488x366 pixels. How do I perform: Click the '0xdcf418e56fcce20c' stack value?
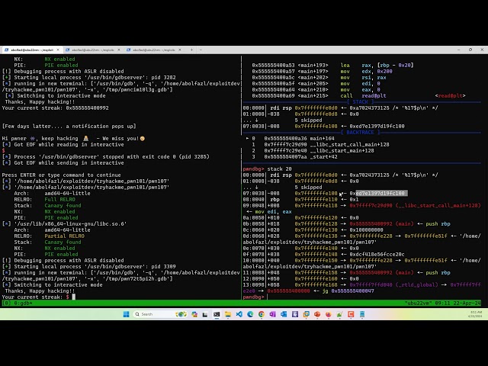pos(377,254)
